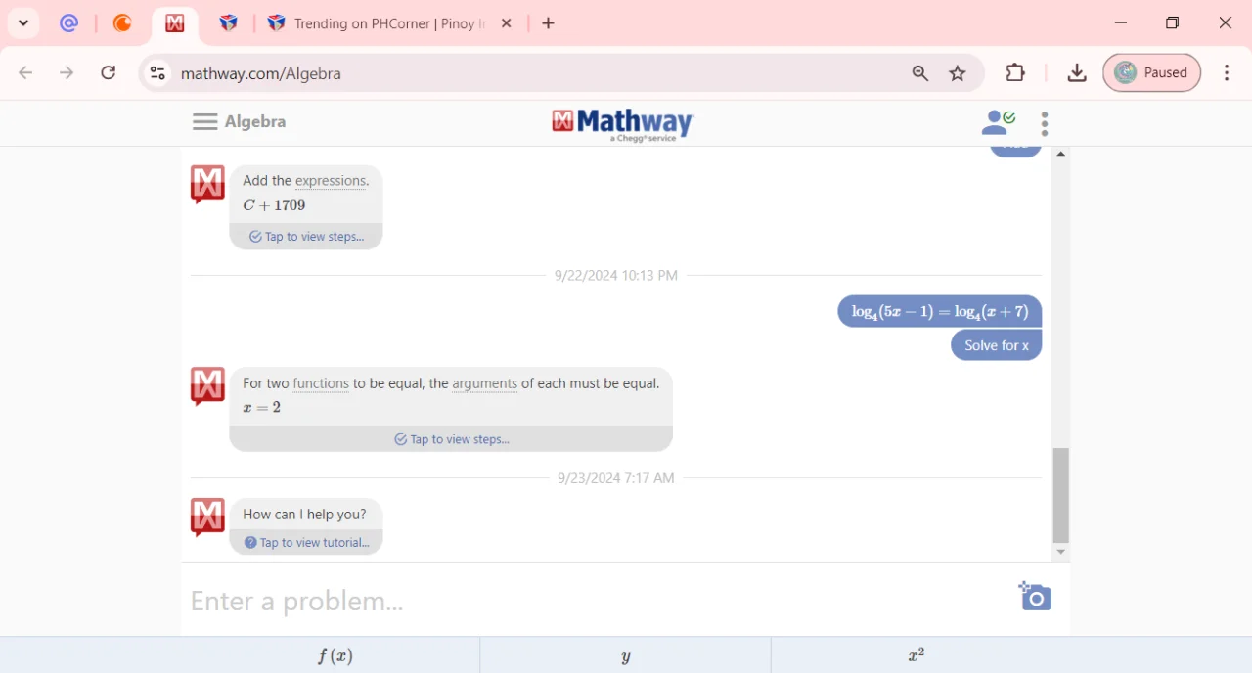Open the Chrome three-dot menu
This screenshot has height=673, width=1252.
pos(1227,72)
